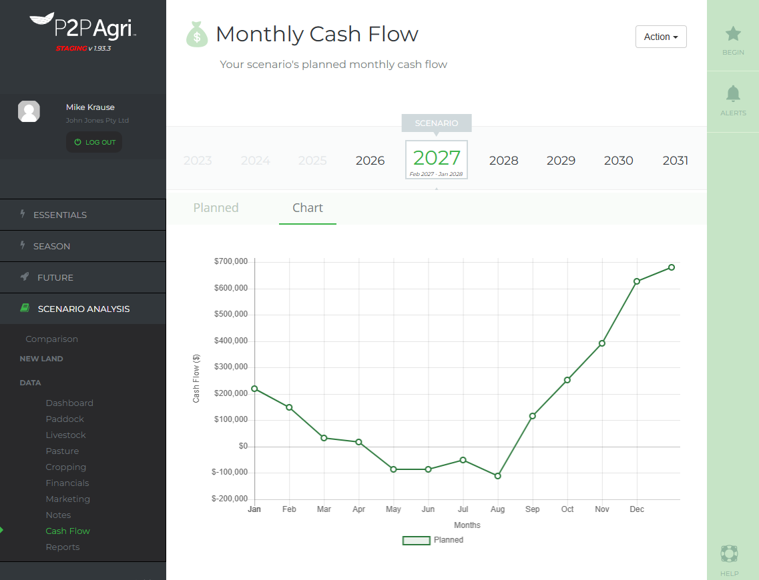Click the P2PAgri logo
This screenshot has height=580, width=759.
83,27
